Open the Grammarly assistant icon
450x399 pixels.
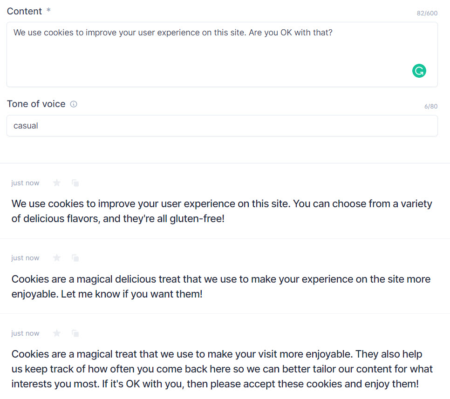point(419,71)
